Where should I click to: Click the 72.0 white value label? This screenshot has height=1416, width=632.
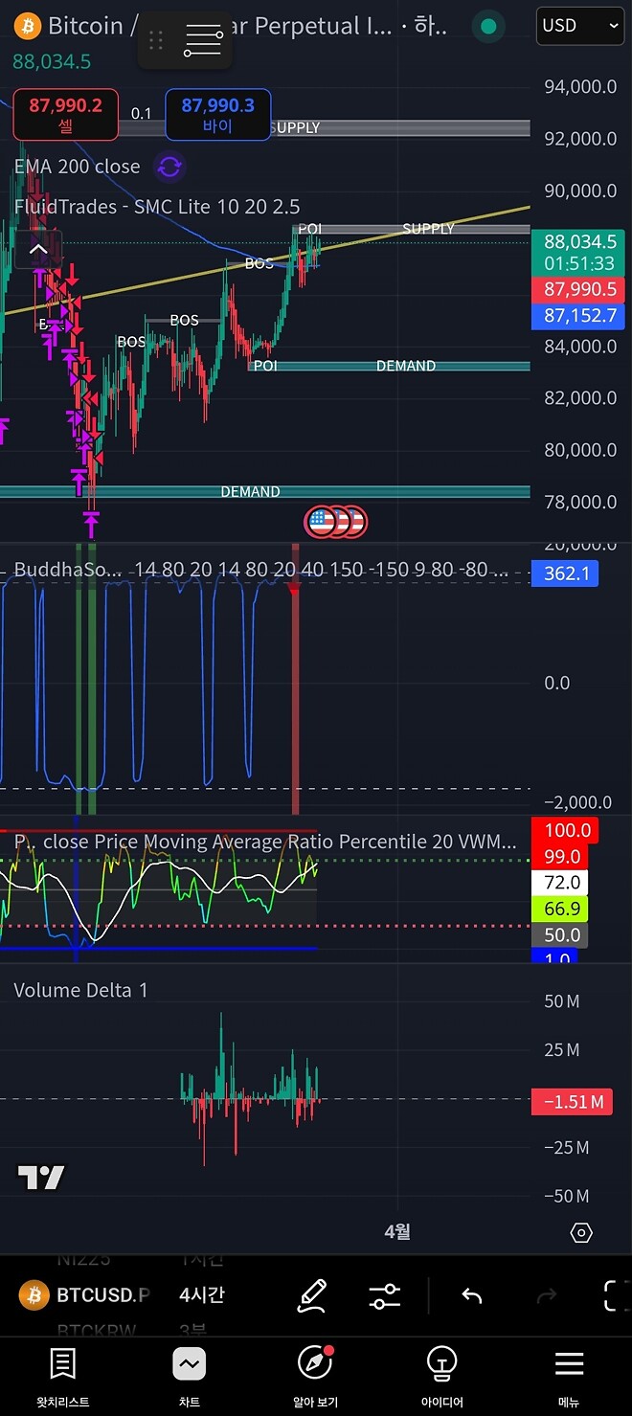[x=561, y=883]
